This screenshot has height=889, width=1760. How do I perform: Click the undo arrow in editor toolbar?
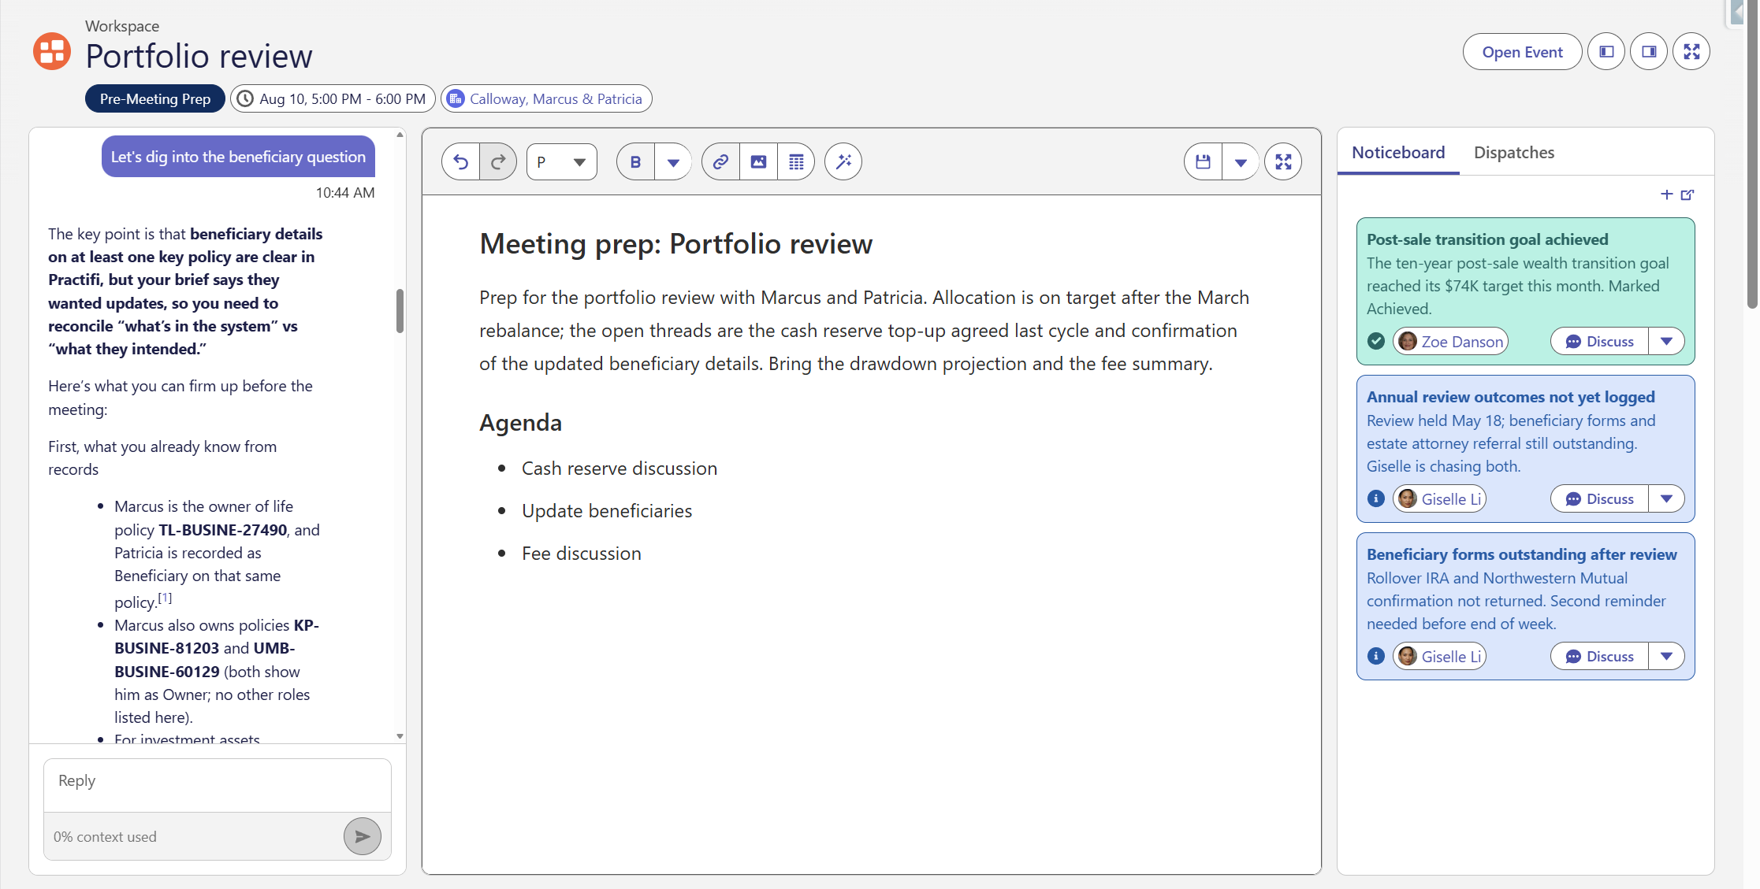461,162
